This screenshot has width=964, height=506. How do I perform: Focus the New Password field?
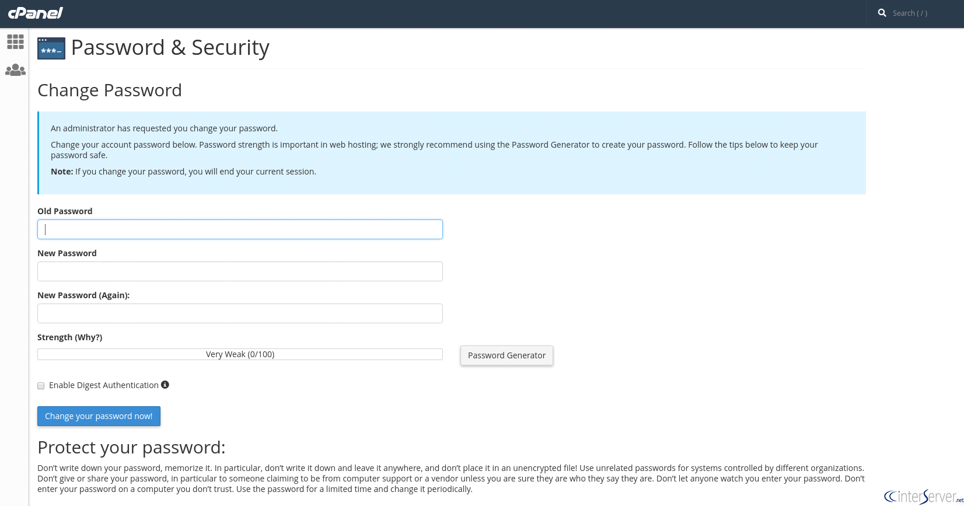pos(240,271)
